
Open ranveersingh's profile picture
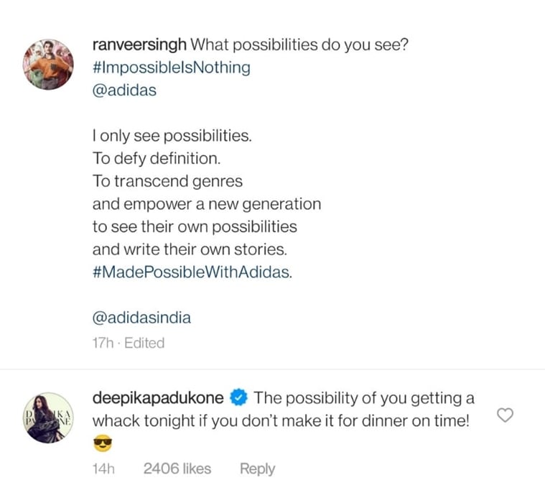(x=48, y=65)
